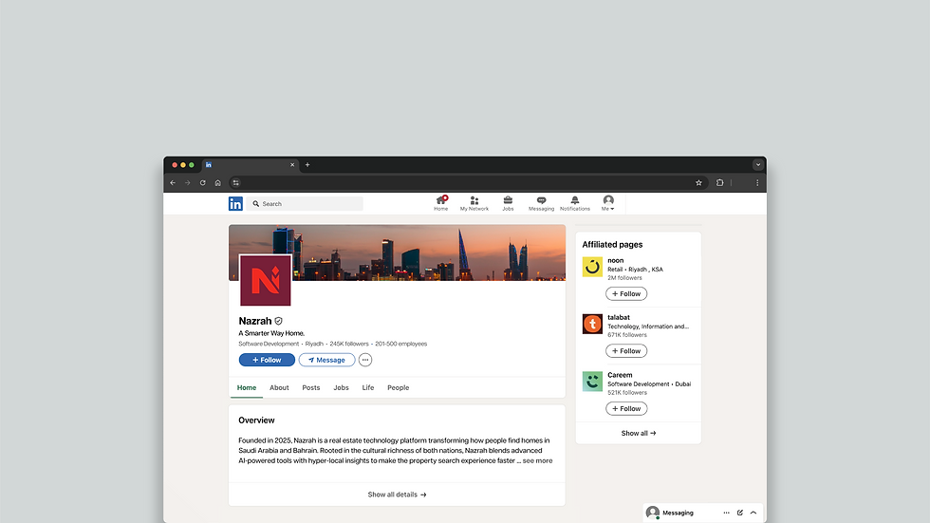This screenshot has height=523, width=930.
Task: Click the 245K followers text
Action: (x=349, y=344)
